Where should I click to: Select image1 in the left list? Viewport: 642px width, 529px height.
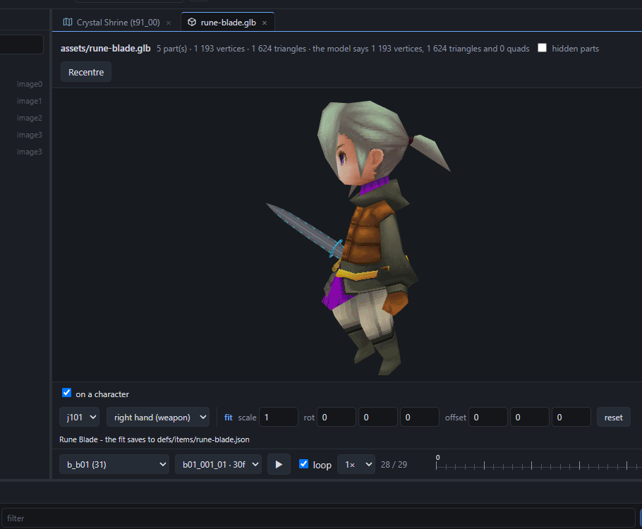30,101
